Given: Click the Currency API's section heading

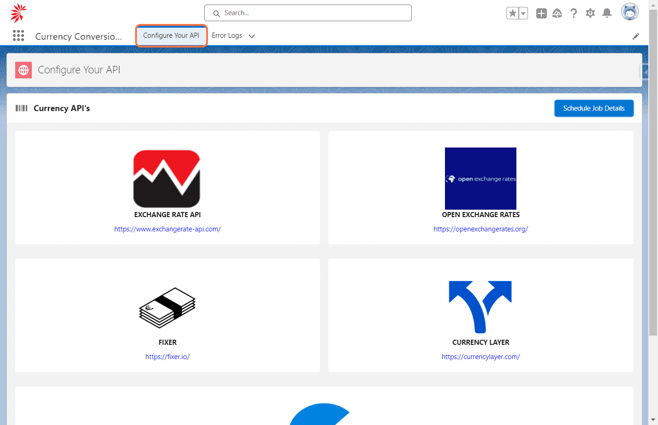Looking at the screenshot, I should click(x=62, y=108).
